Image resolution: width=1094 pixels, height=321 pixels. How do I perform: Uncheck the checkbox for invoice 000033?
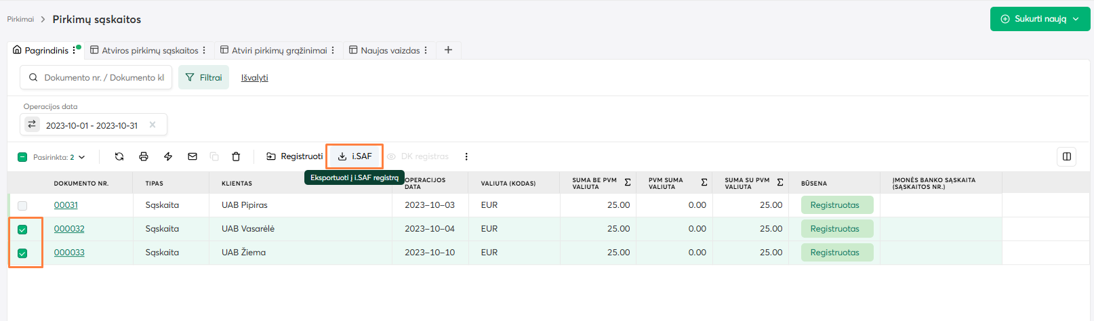tap(22, 253)
